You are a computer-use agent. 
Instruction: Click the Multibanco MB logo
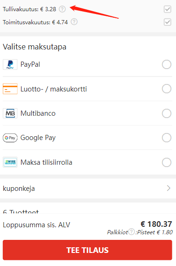10,113
